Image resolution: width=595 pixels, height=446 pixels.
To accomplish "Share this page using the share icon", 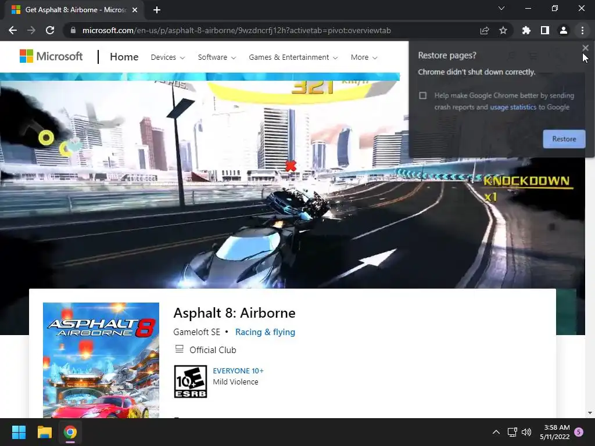I will pyautogui.click(x=485, y=30).
